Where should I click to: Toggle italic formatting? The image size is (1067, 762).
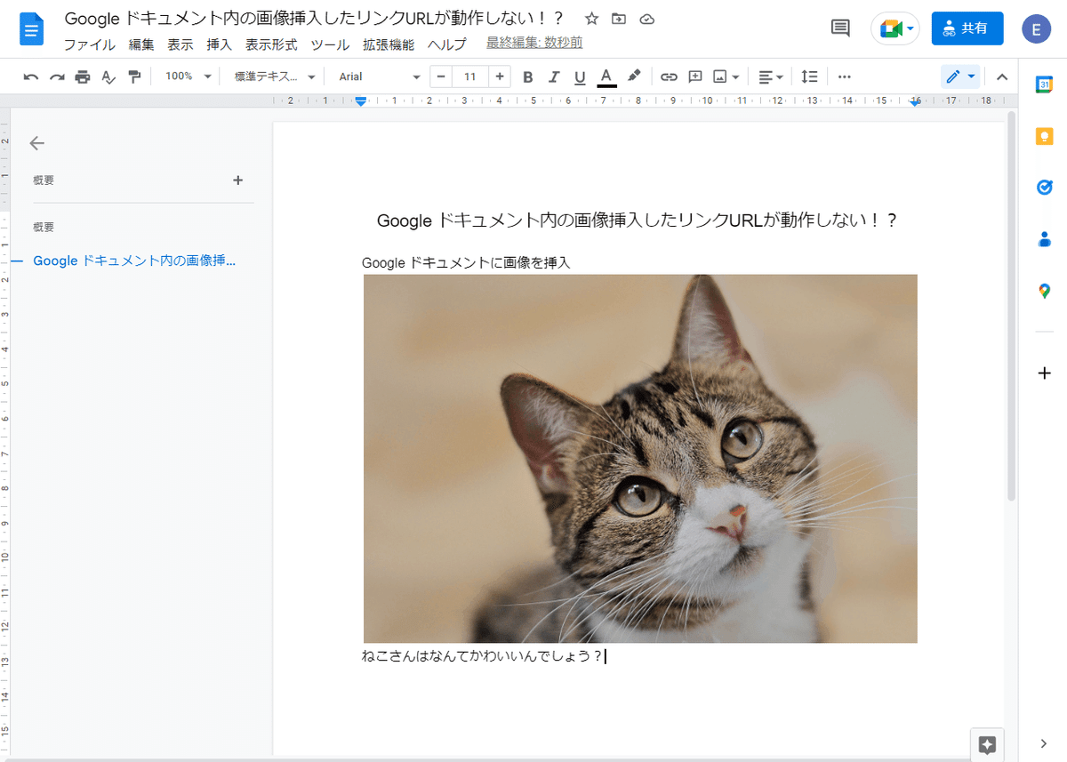pos(554,76)
